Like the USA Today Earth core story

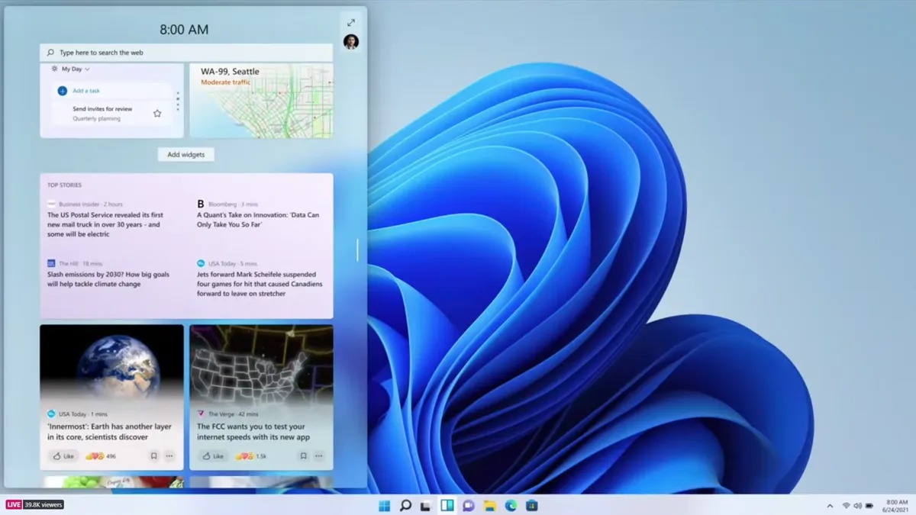coord(63,455)
